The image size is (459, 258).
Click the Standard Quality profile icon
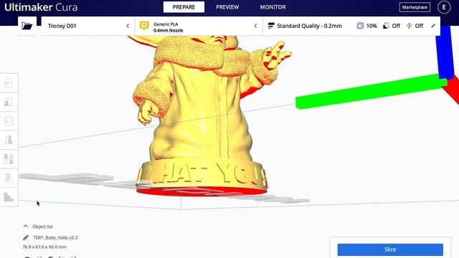pyautogui.click(x=271, y=26)
